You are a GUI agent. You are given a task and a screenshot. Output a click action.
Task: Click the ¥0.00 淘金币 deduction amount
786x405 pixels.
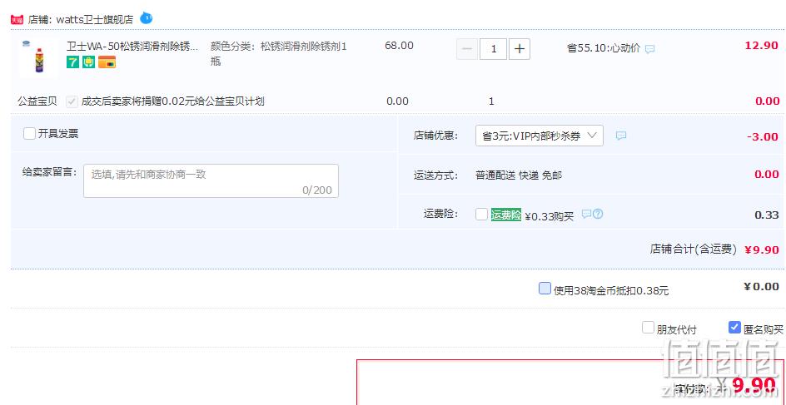click(761, 287)
